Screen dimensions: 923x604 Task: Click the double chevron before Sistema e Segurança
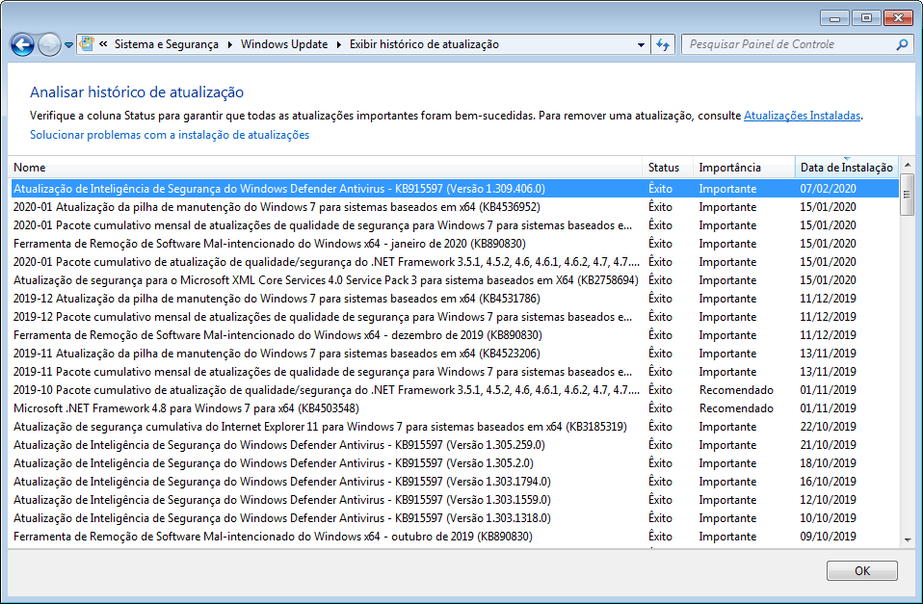103,44
